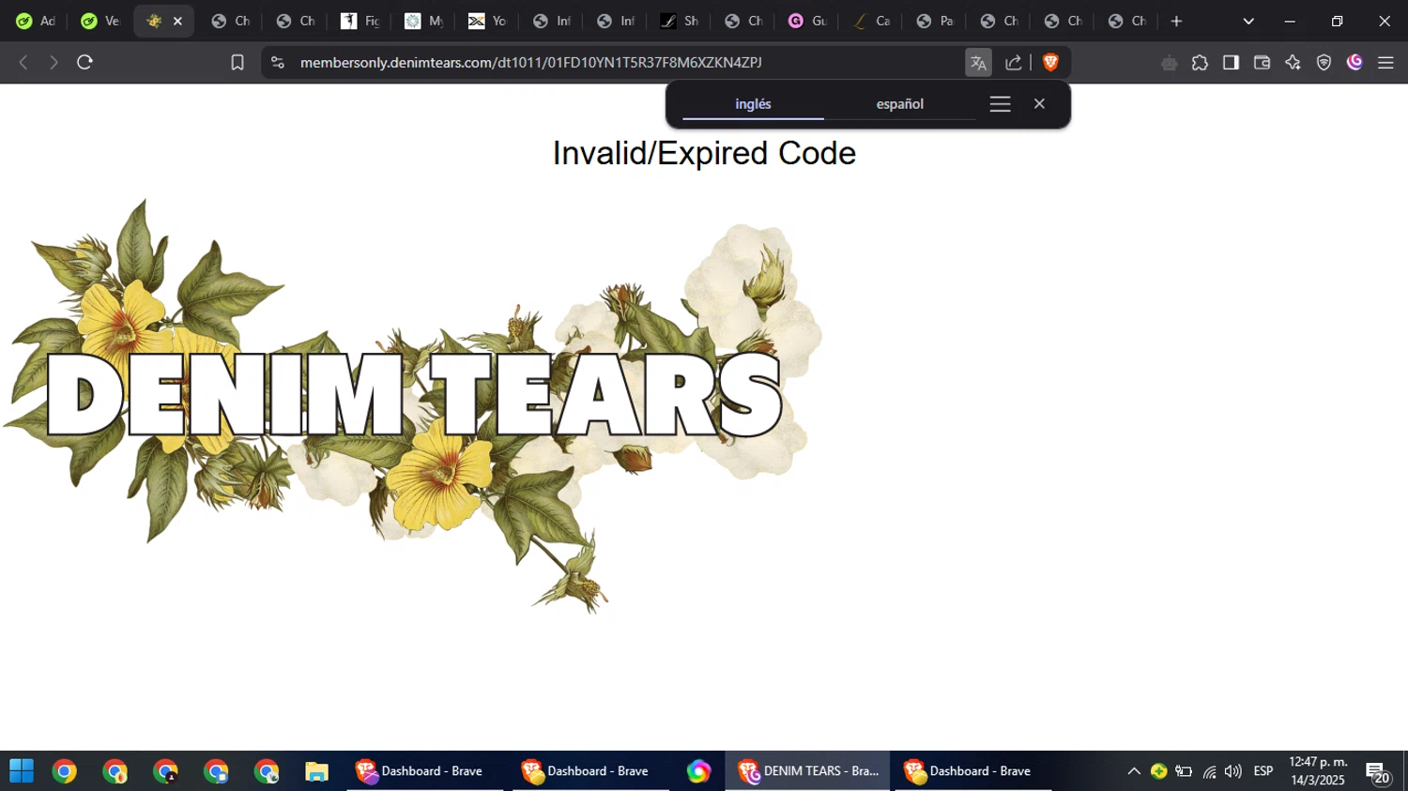Switch to the 'Pa' browser tab
Screen dimensions: 1408x791
click(936, 21)
